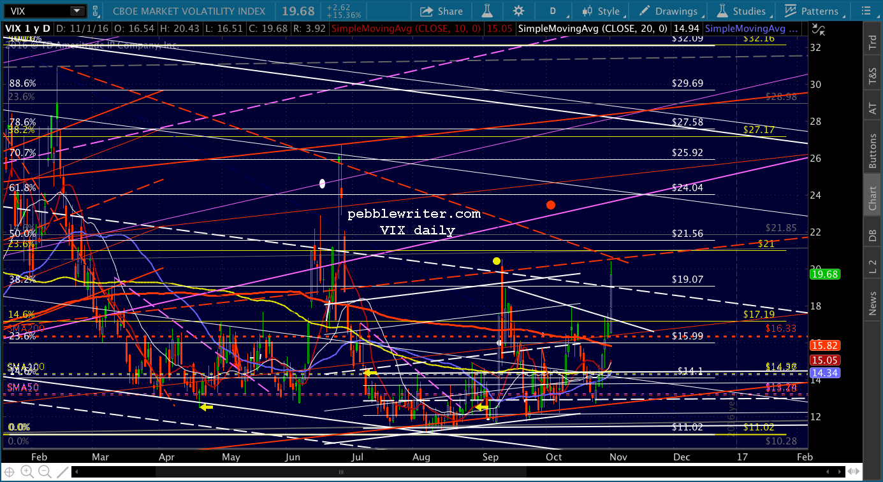
Task: Click the red 15.82 price bubble
Action: 826,345
